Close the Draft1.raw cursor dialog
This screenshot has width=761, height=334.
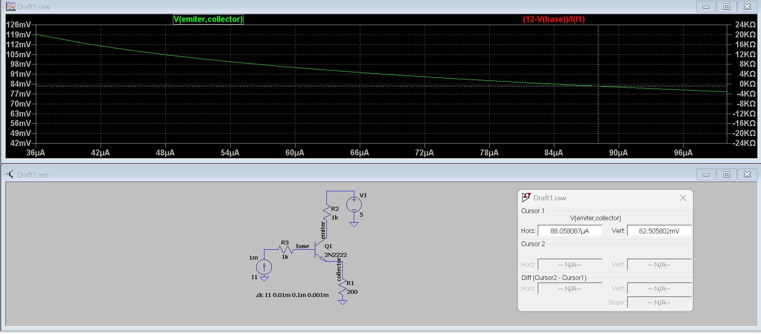[683, 198]
